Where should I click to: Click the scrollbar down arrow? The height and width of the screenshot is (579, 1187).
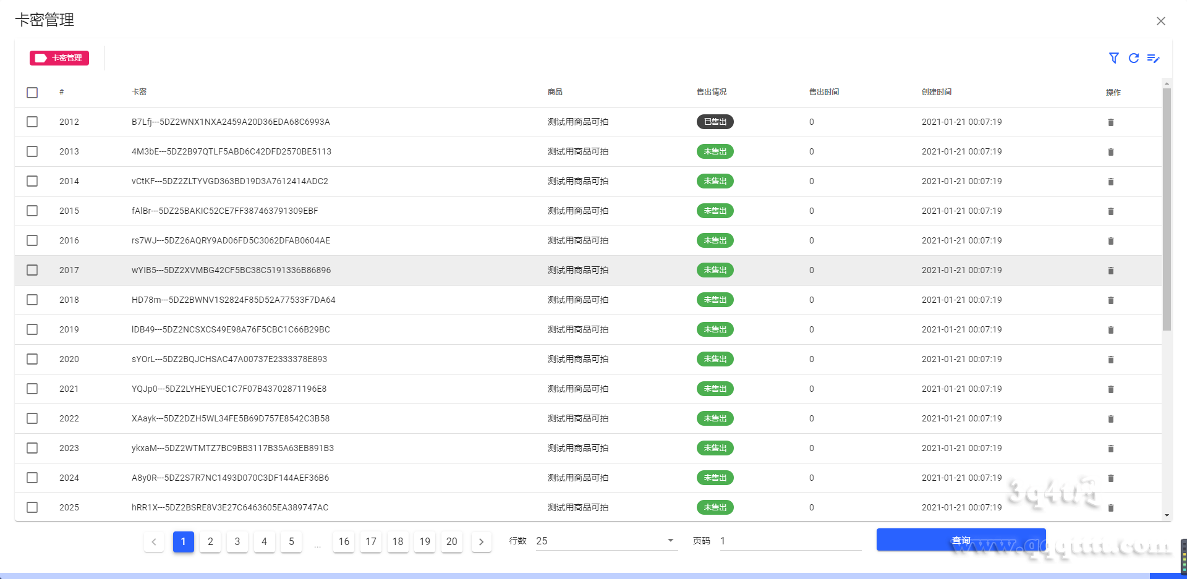click(x=1167, y=515)
